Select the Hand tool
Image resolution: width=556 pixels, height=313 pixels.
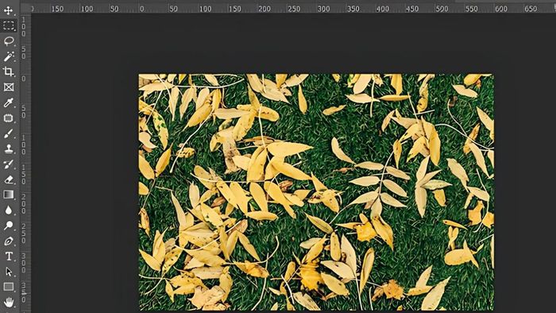coord(9,302)
